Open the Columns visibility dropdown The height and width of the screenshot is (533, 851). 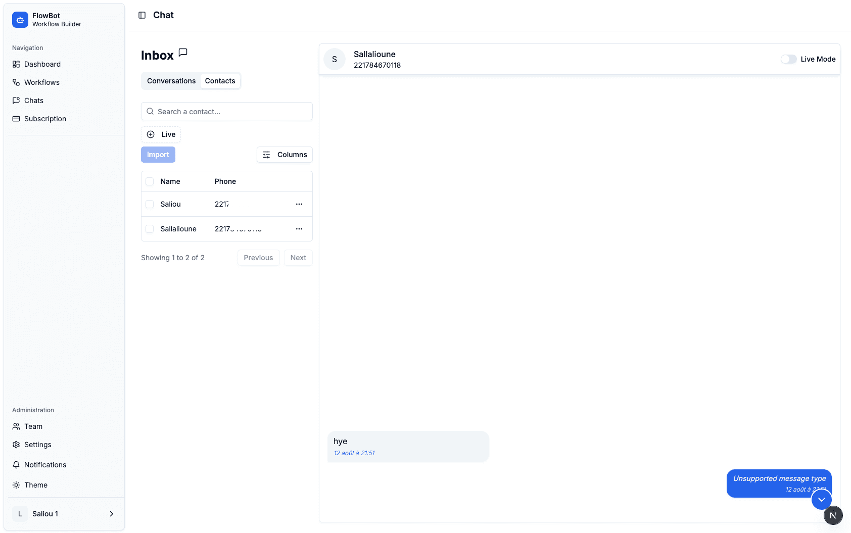click(x=285, y=155)
